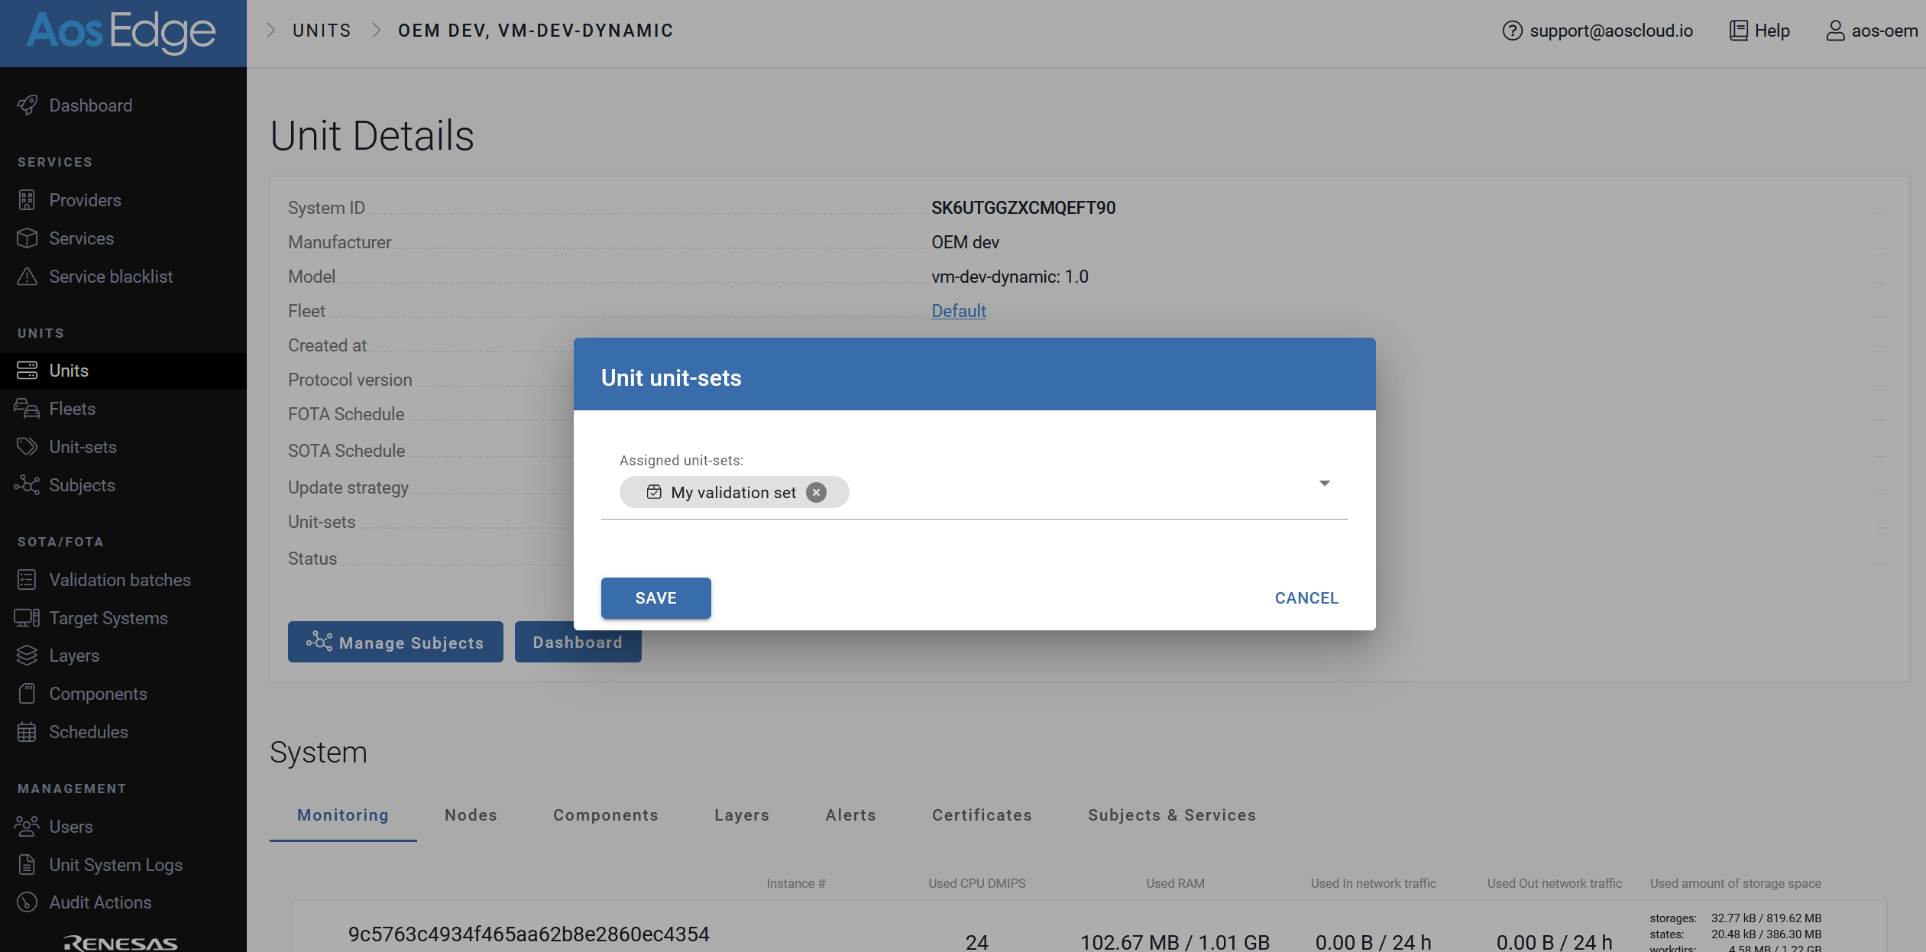Save the unit unit-sets changes
The height and width of the screenshot is (952, 1926).
[655, 598]
